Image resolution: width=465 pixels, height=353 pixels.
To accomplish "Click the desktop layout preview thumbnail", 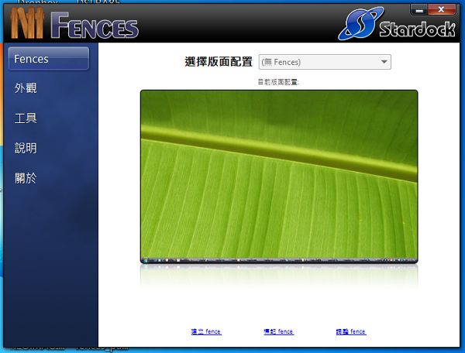I will pos(279,176).
